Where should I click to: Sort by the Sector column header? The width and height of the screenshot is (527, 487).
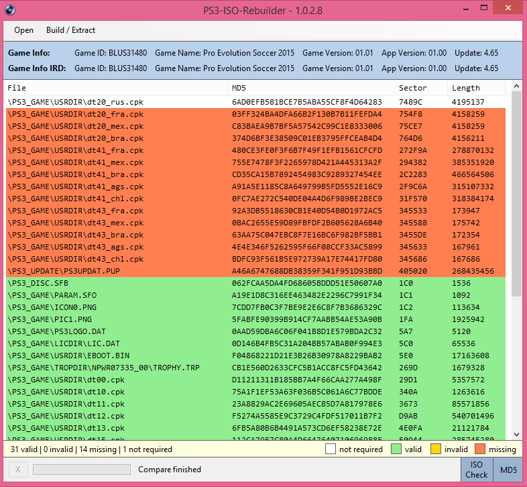pyautogui.click(x=421, y=88)
